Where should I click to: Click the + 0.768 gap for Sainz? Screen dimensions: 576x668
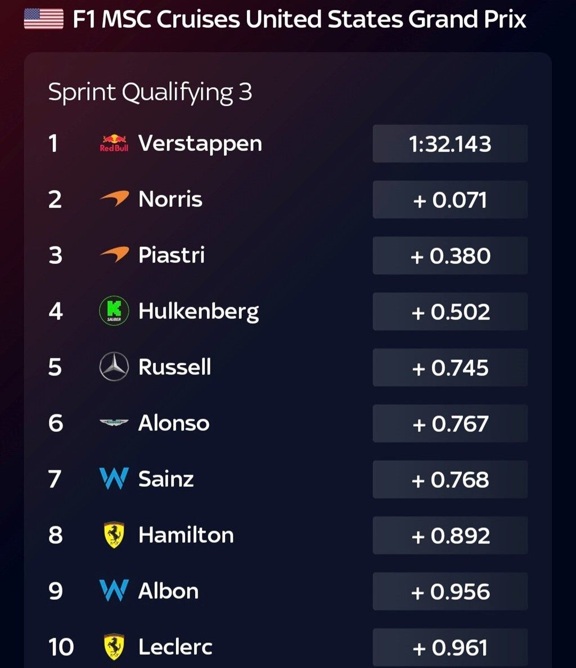pyautogui.click(x=450, y=480)
